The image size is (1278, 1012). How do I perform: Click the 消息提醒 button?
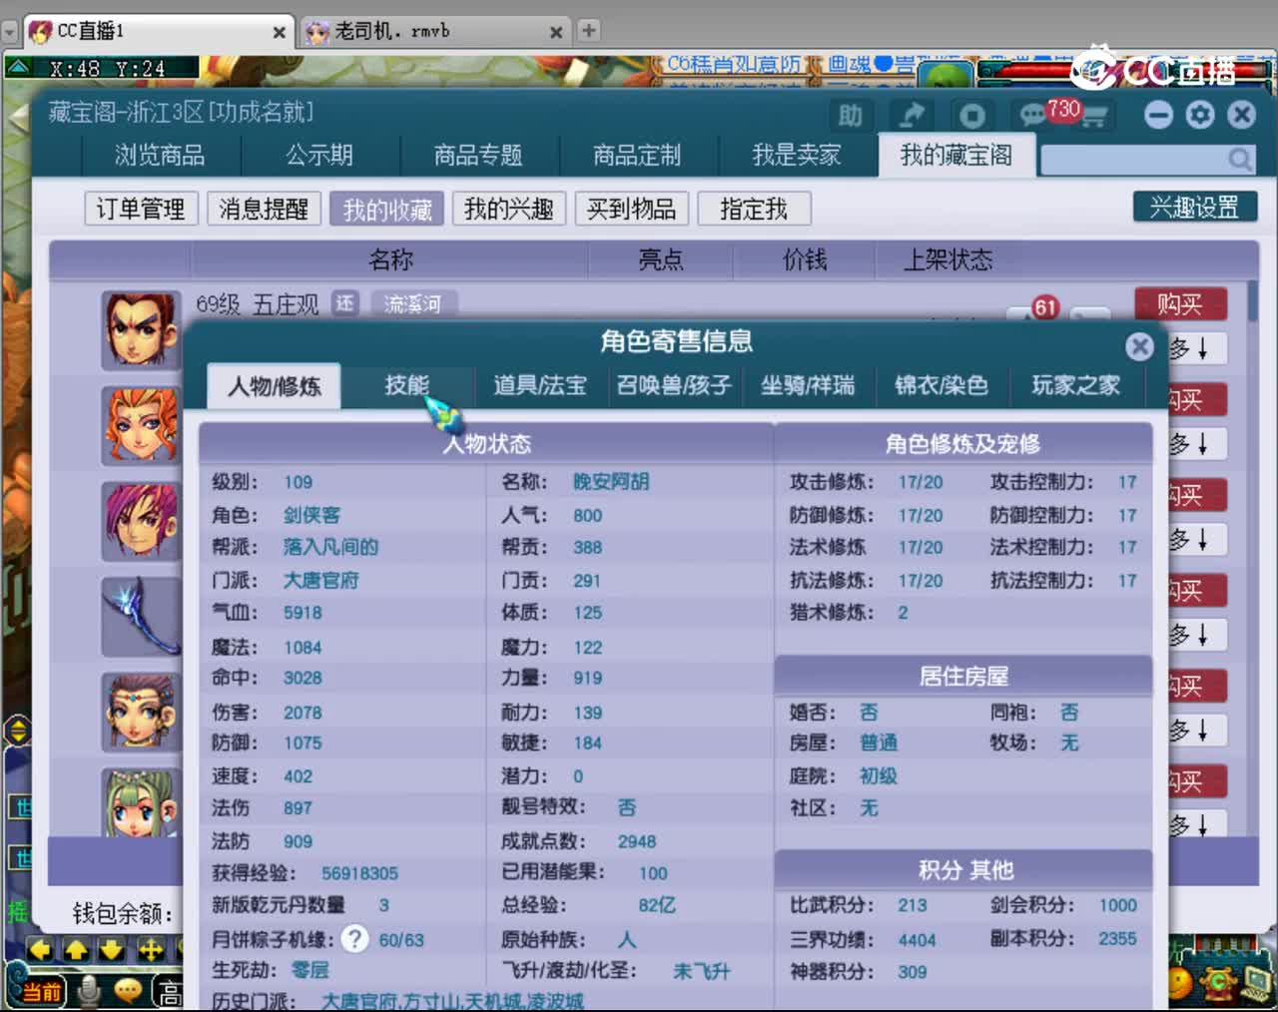264,209
